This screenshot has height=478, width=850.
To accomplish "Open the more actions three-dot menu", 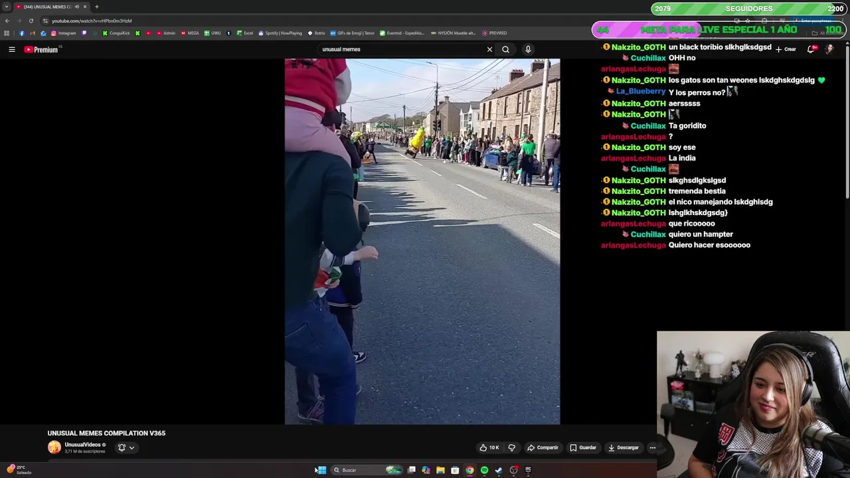I will tap(652, 447).
